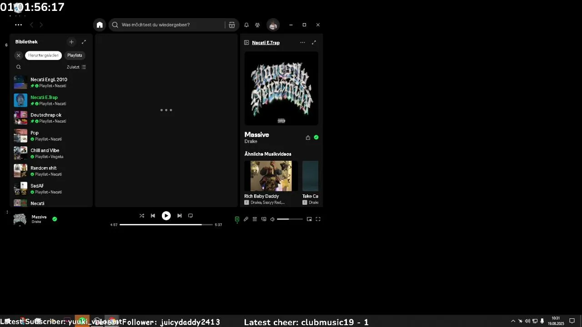Open the SadAF playlist

(x=51, y=188)
